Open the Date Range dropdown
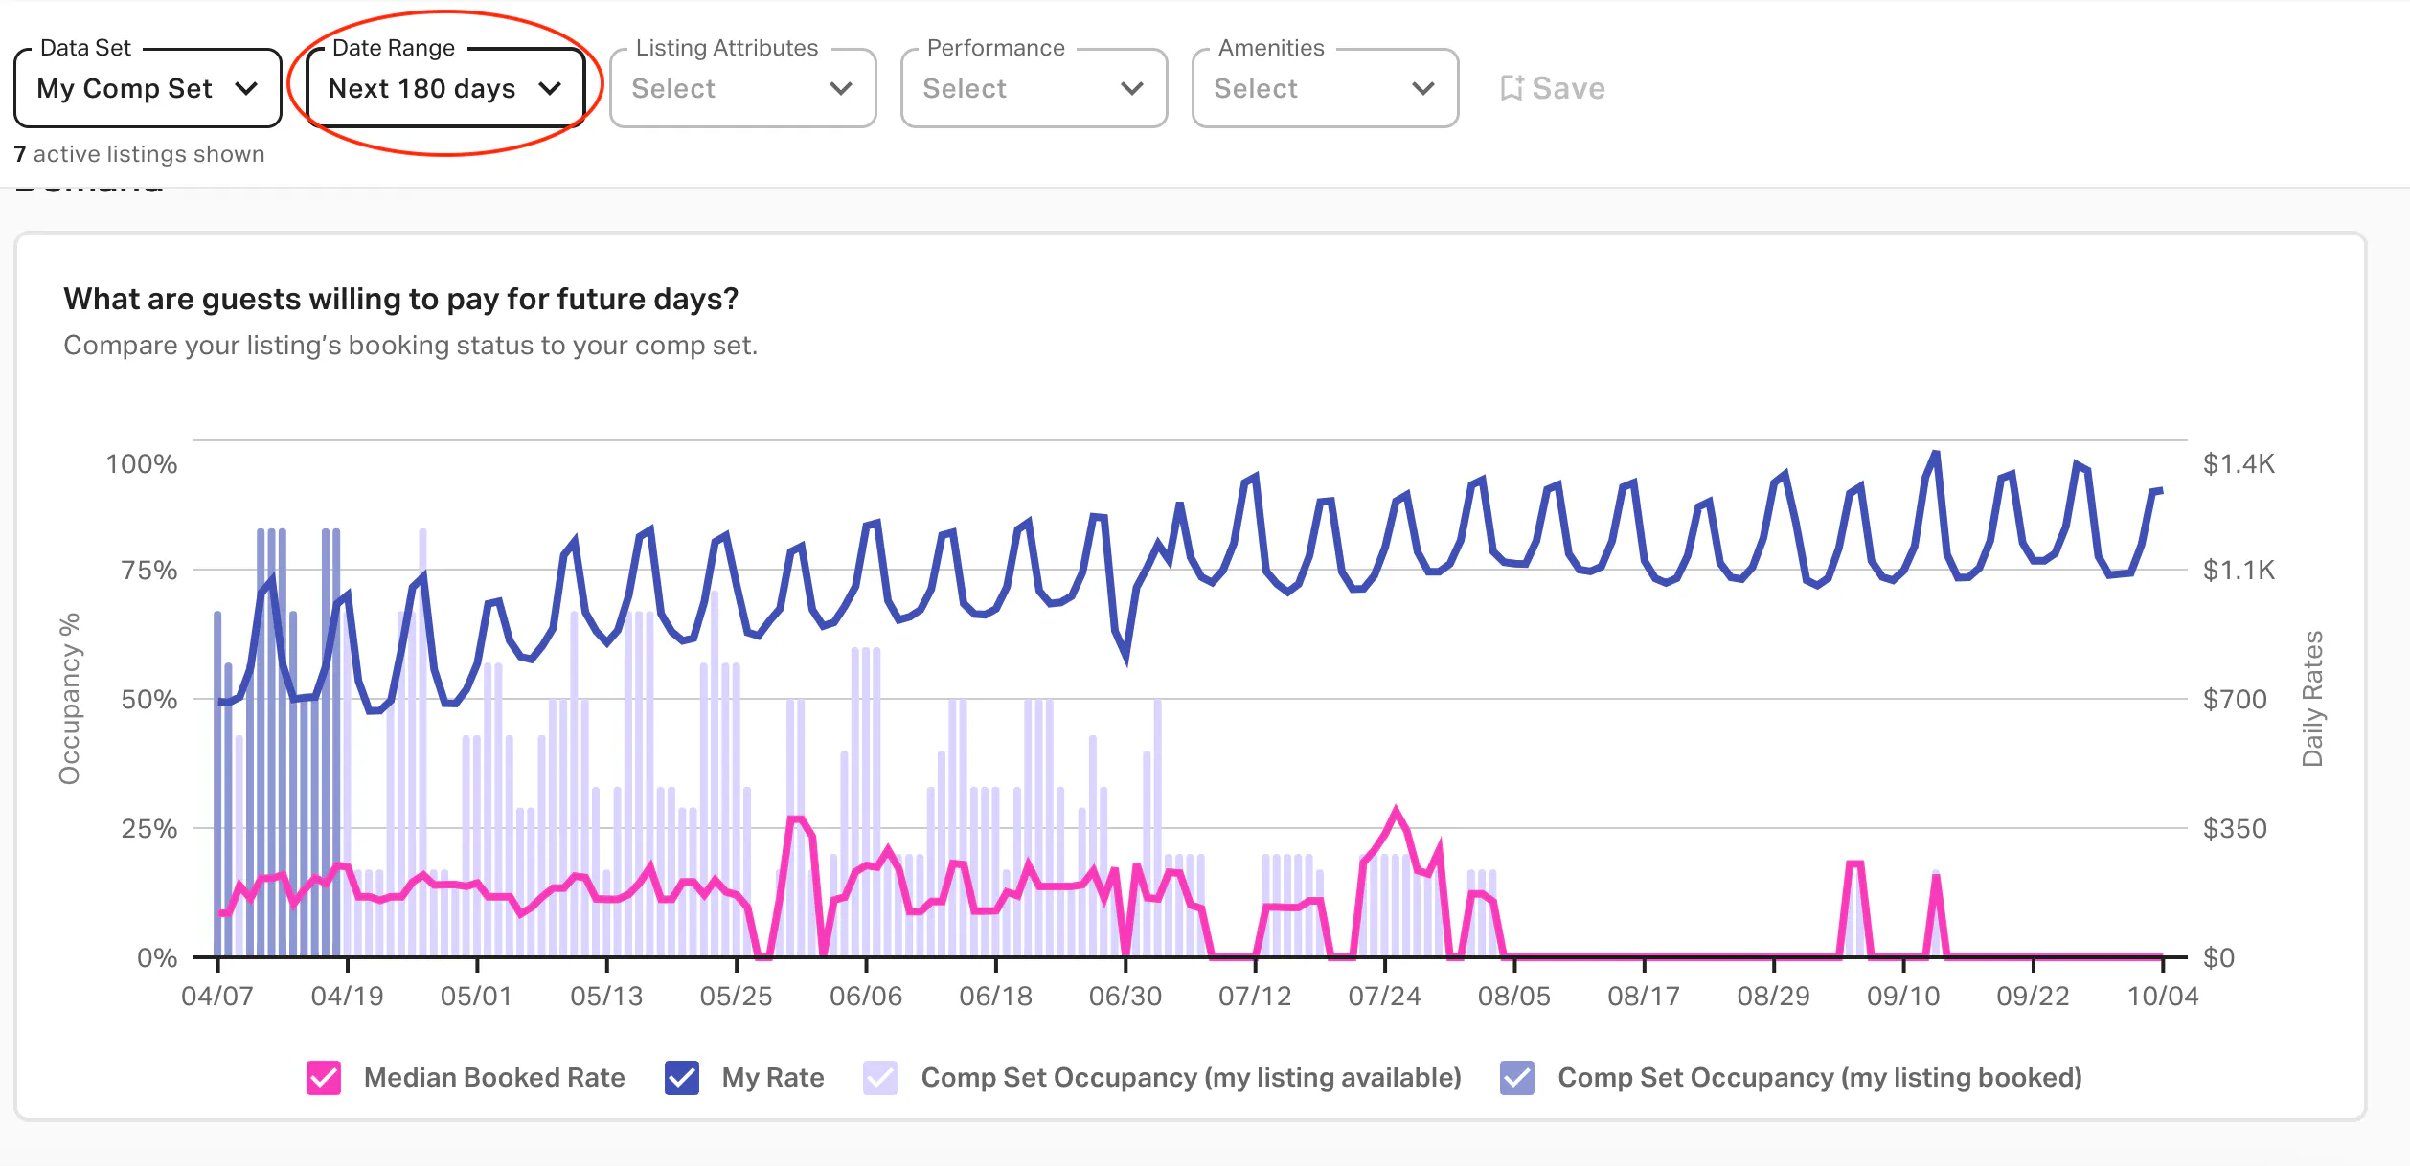Viewport: 2410px width, 1166px height. [x=445, y=88]
